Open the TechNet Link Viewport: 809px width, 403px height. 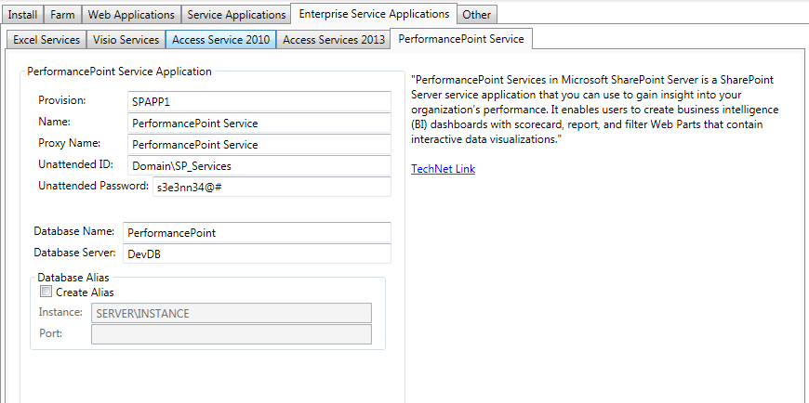point(444,168)
